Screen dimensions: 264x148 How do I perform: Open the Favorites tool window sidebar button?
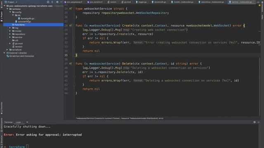pos(2,108)
